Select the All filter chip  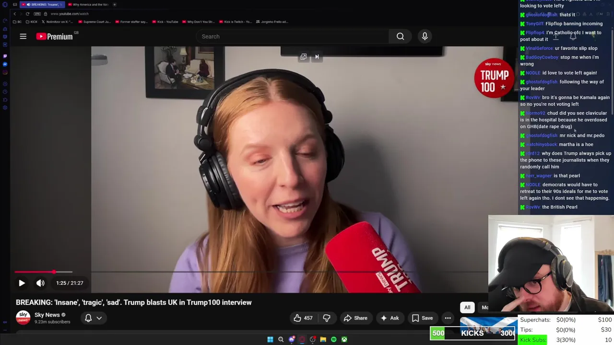tap(467, 308)
